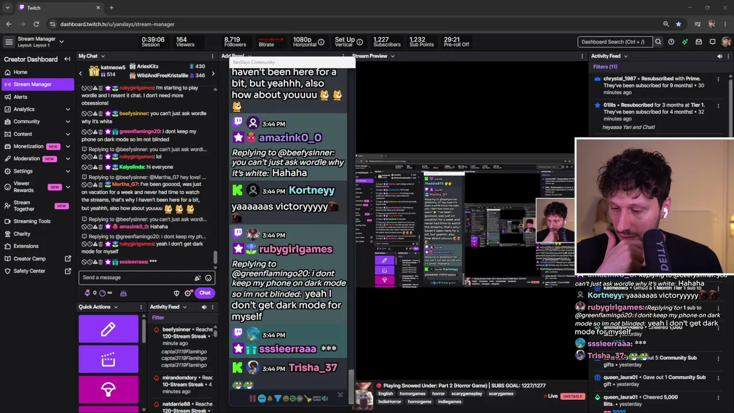This screenshot has width=734, height=413.
Task: Open the user avatar menu
Action: (x=727, y=42)
